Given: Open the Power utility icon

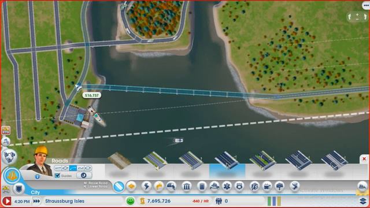Looking at the screenshot, I should click(x=146, y=186).
